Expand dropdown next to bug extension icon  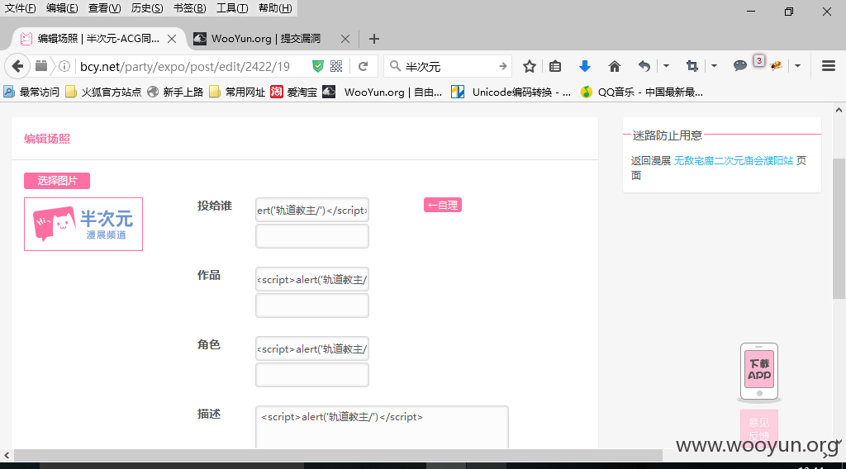(797, 66)
